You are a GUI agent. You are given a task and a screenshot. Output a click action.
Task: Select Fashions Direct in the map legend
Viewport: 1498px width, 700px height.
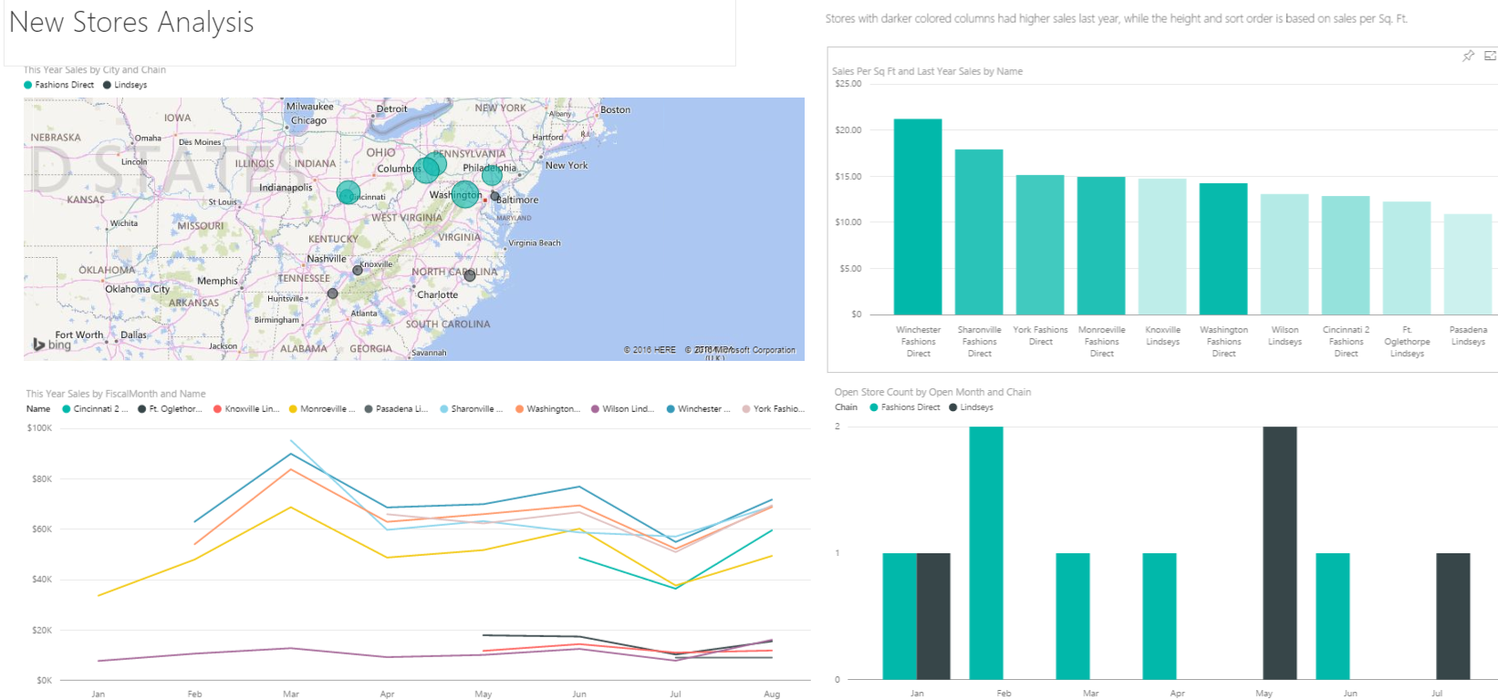click(59, 85)
